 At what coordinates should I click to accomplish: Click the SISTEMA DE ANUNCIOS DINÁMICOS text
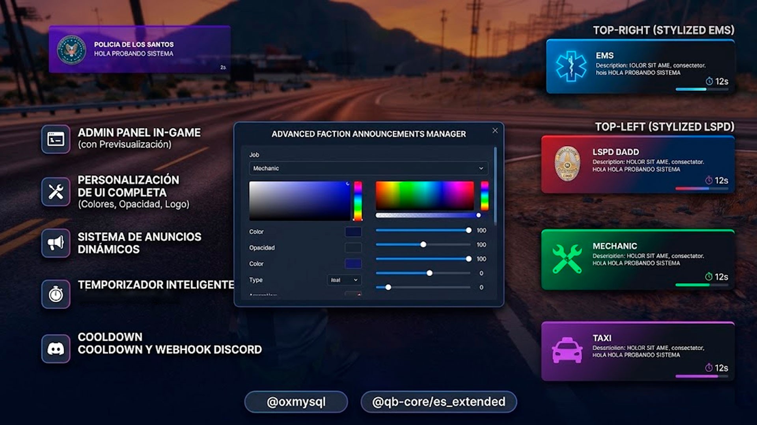point(140,243)
